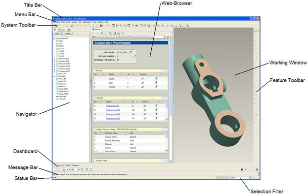
Task: Click the binoculars find icon in toolbar
Action: click(101, 26)
